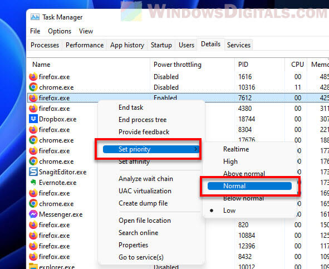Click PID cell 10316
The width and height of the screenshot is (329, 269).
pos(247,87)
